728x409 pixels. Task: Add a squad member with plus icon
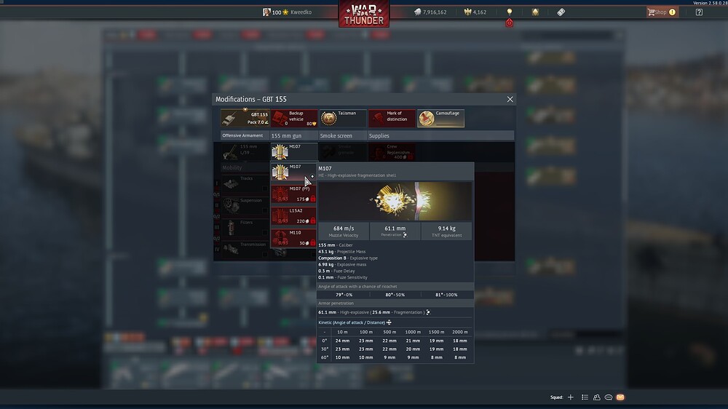click(x=571, y=397)
